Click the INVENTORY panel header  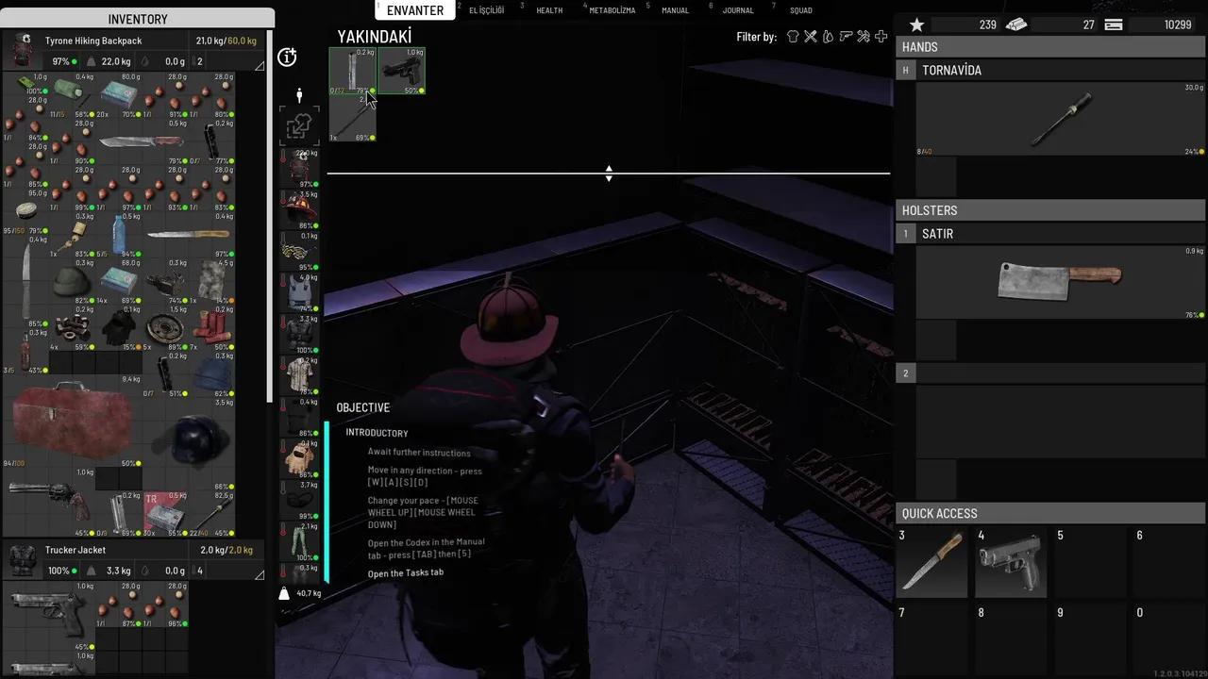[138, 19]
